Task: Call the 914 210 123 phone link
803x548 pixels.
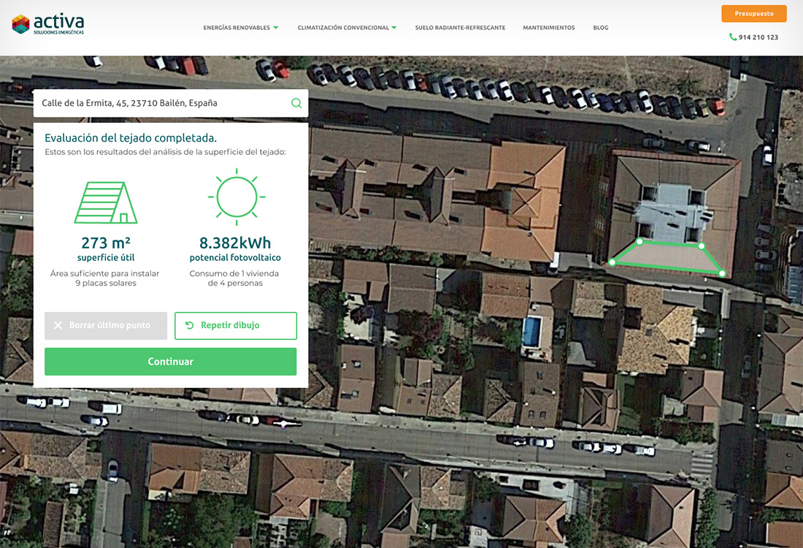Action: click(758, 37)
